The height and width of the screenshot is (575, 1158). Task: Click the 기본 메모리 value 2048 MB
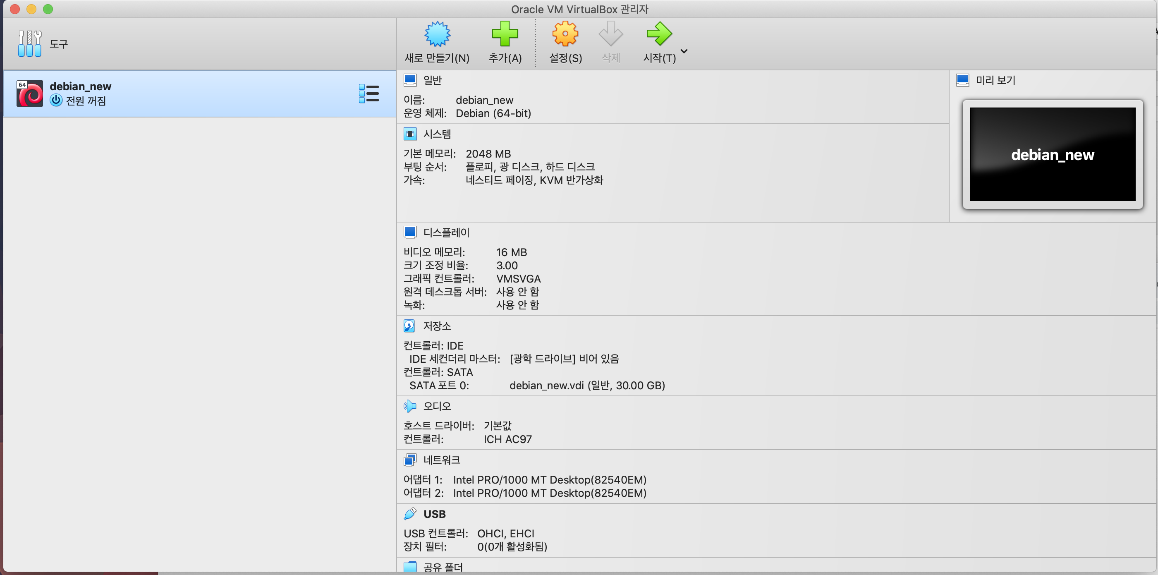[488, 154]
